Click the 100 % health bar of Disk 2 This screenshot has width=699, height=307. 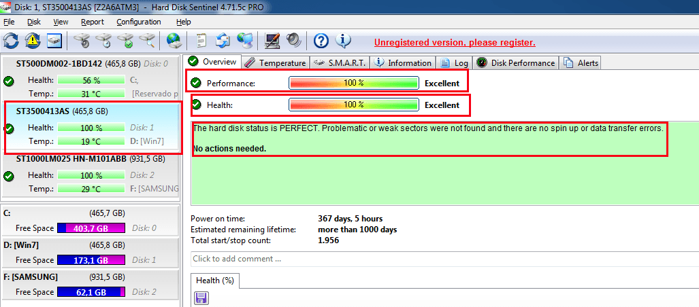click(91, 175)
